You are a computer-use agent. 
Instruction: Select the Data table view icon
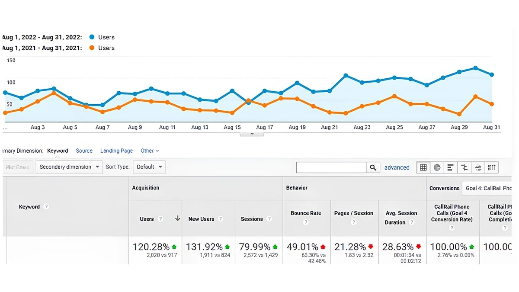point(423,167)
